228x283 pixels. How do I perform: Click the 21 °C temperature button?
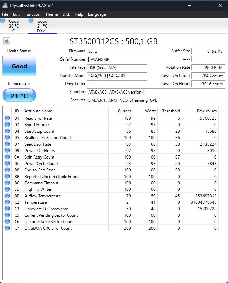(19, 96)
